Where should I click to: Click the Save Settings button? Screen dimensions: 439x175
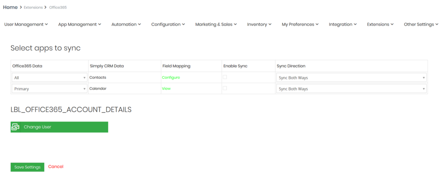point(27,167)
